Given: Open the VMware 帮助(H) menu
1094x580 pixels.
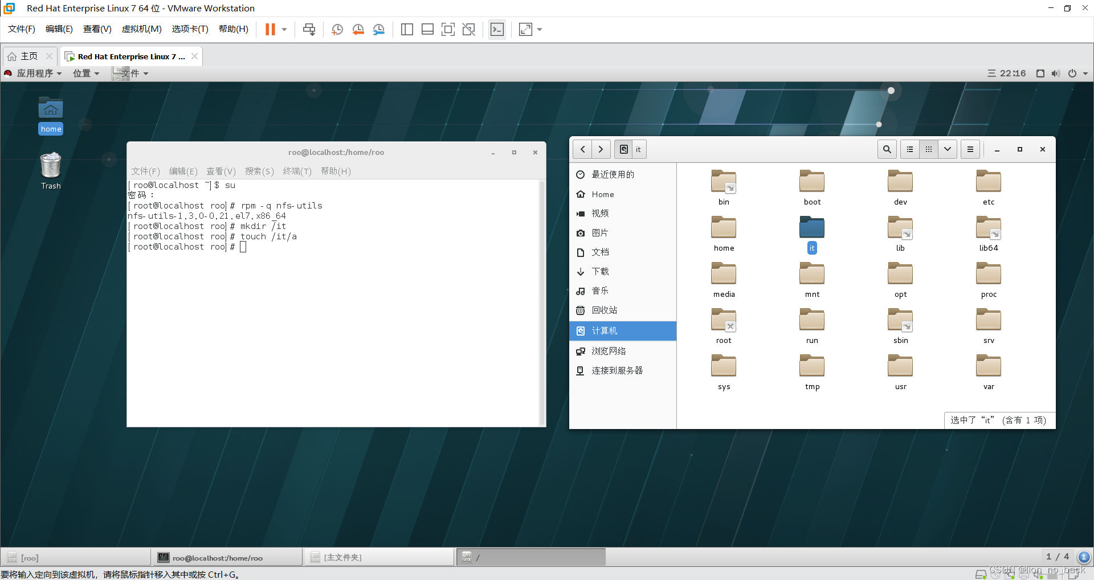Looking at the screenshot, I should coord(234,29).
